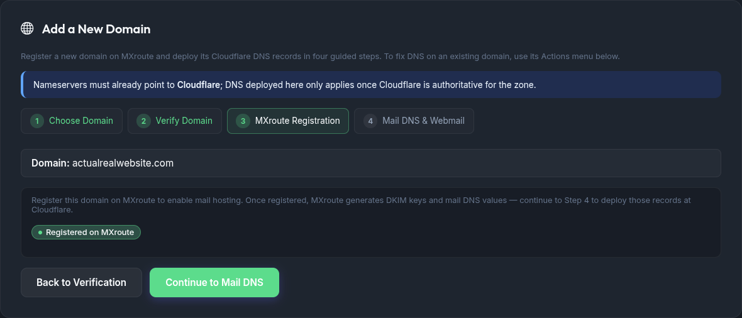Click the step number 1 circle
The height and width of the screenshot is (318, 742).
37,121
